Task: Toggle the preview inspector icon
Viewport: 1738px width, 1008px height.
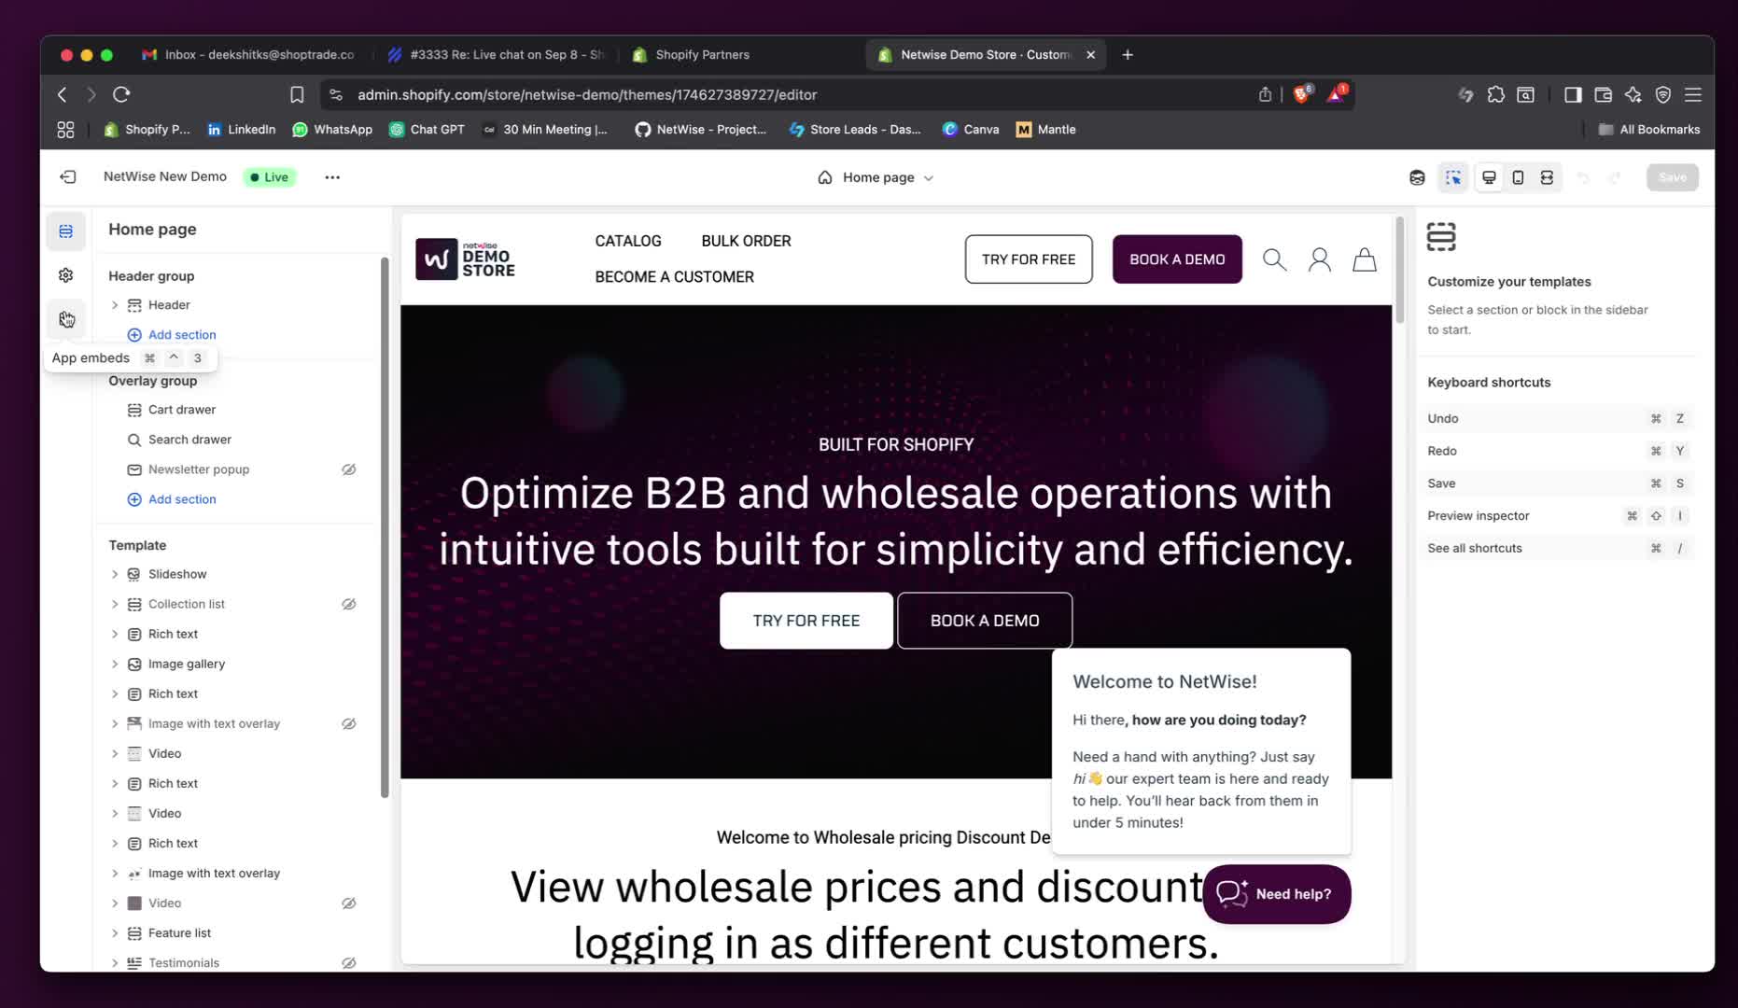Action: click(1453, 177)
